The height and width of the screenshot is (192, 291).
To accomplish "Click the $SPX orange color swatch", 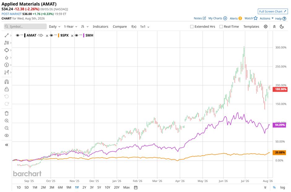I will point(59,35).
